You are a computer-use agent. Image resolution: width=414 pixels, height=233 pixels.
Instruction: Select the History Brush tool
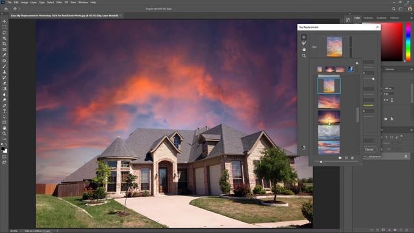pyautogui.click(x=5, y=78)
